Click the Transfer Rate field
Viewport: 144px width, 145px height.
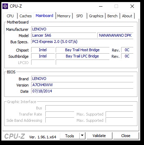click(x=60, y=114)
